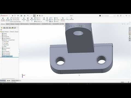The width and height of the screenshot is (131, 98).
Task: Select the Front Plane
Action: pyautogui.click(x=5, y=42)
